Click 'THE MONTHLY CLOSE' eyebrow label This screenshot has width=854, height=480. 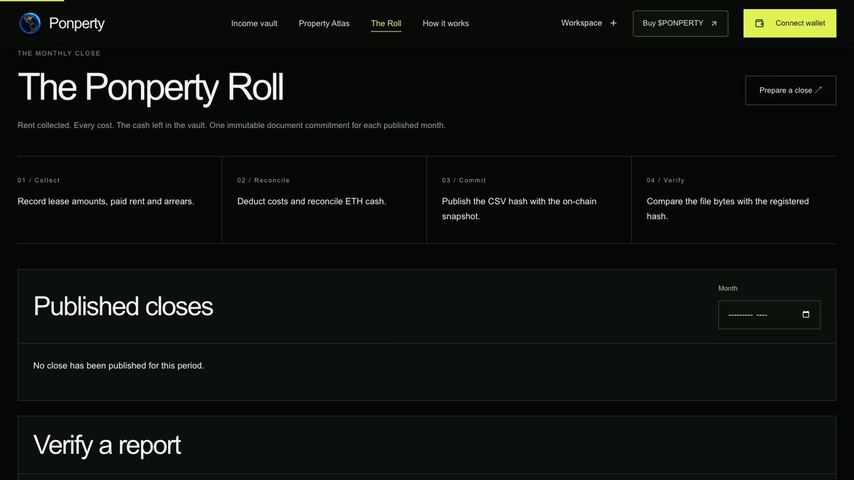(59, 53)
